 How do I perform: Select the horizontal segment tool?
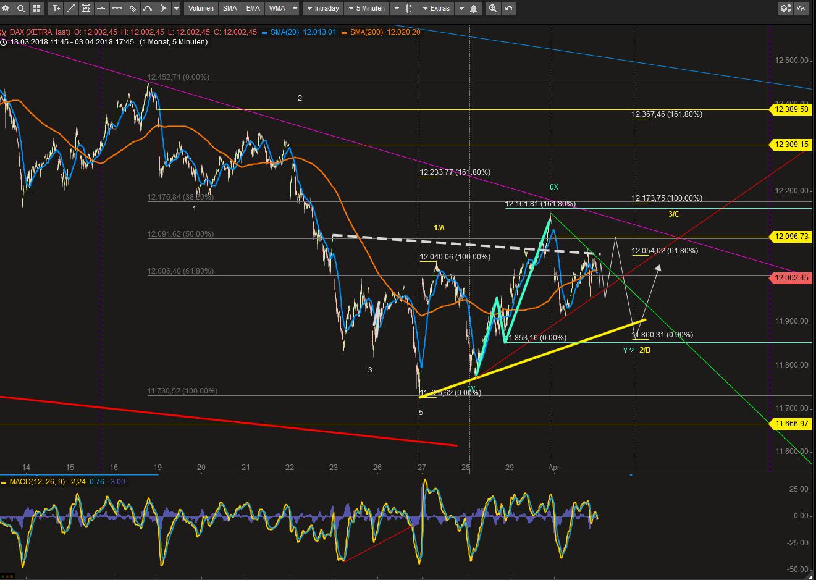(x=117, y=9)
